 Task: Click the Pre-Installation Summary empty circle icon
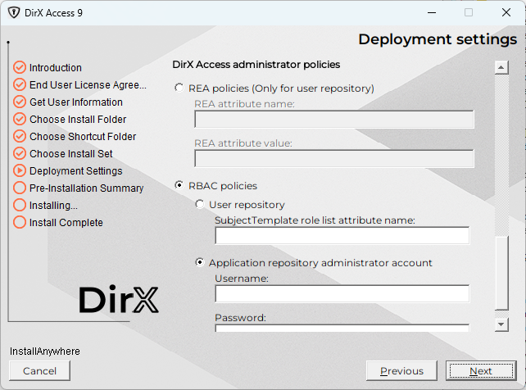tap(20, 188)
